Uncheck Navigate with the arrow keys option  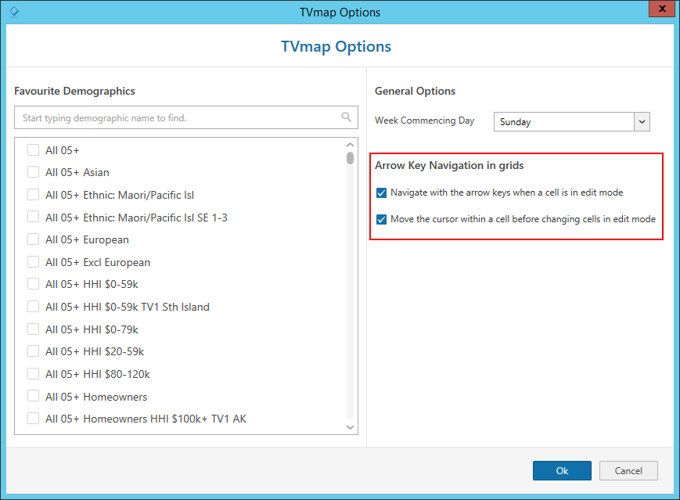[381, 192]
